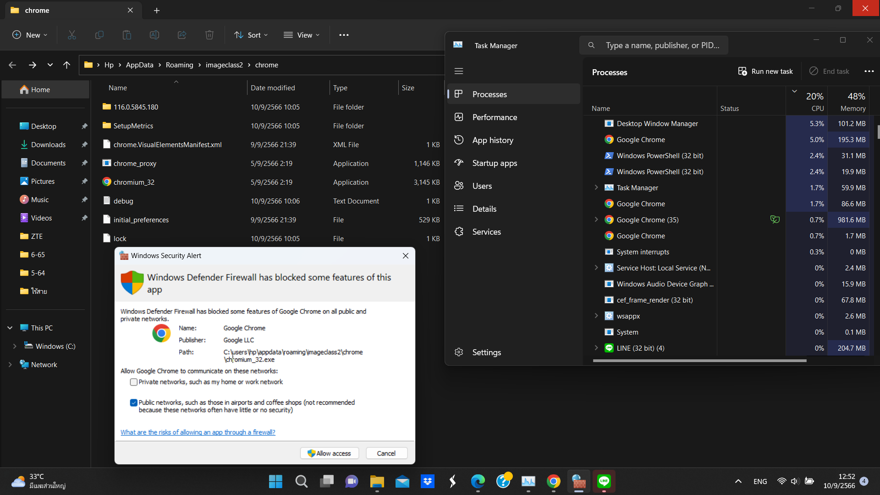Show hidden system tray icons chevron
This screenshot has width=880, height=495.
tap(738, 481)
